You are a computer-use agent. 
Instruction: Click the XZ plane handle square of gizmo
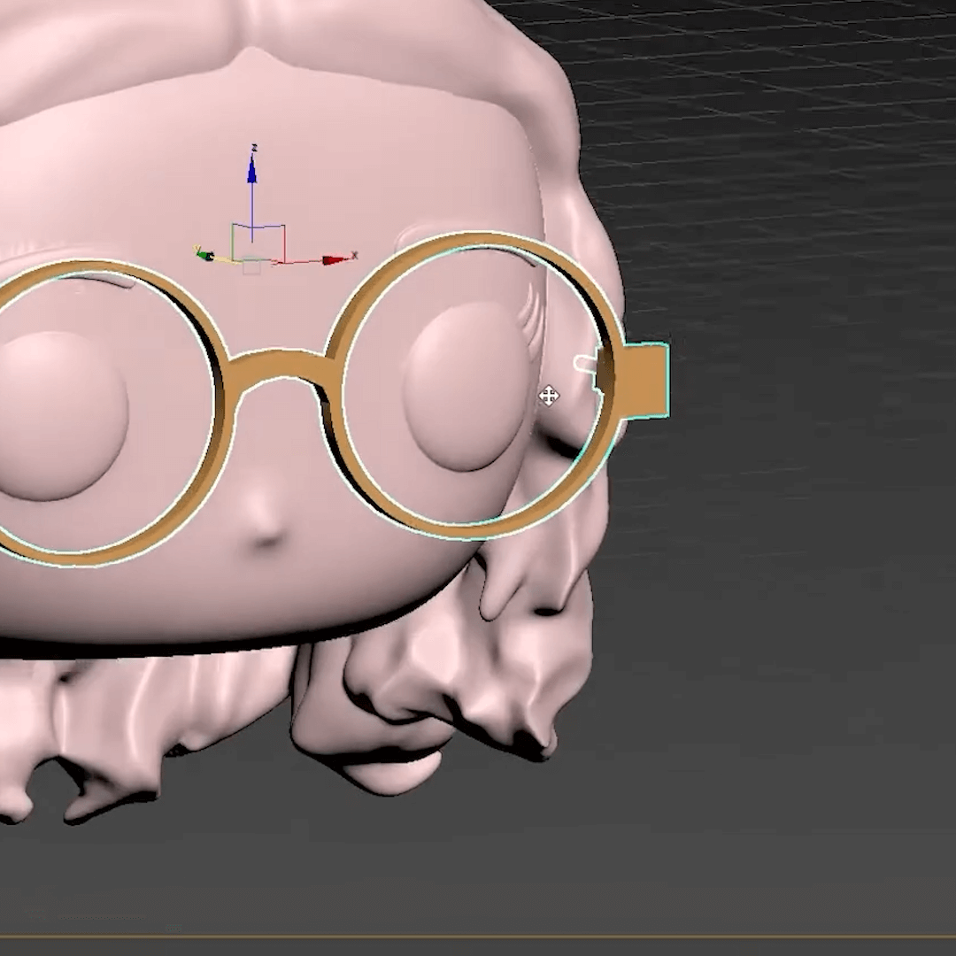(258, 242)
